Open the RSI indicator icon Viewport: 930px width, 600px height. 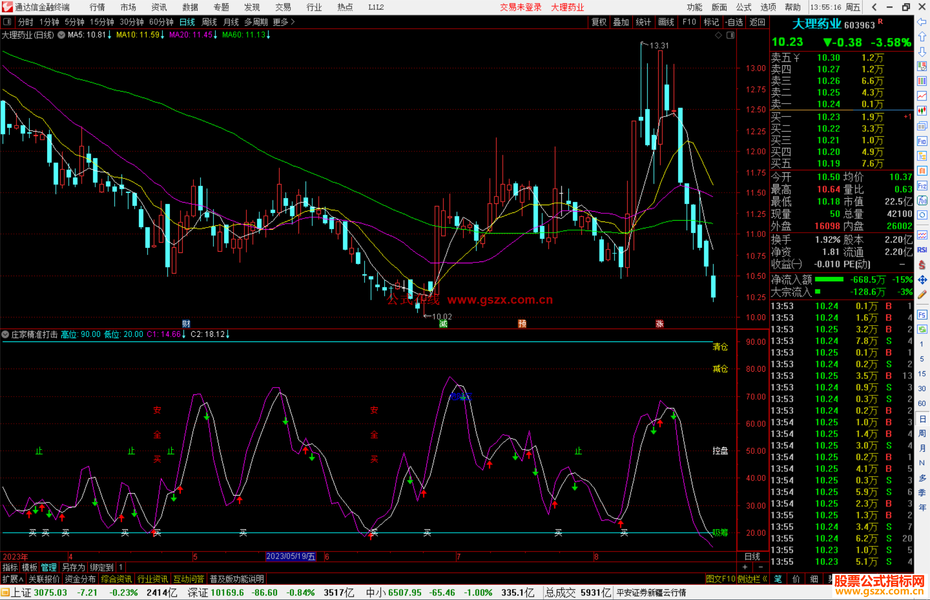click(x=922, y=250)
